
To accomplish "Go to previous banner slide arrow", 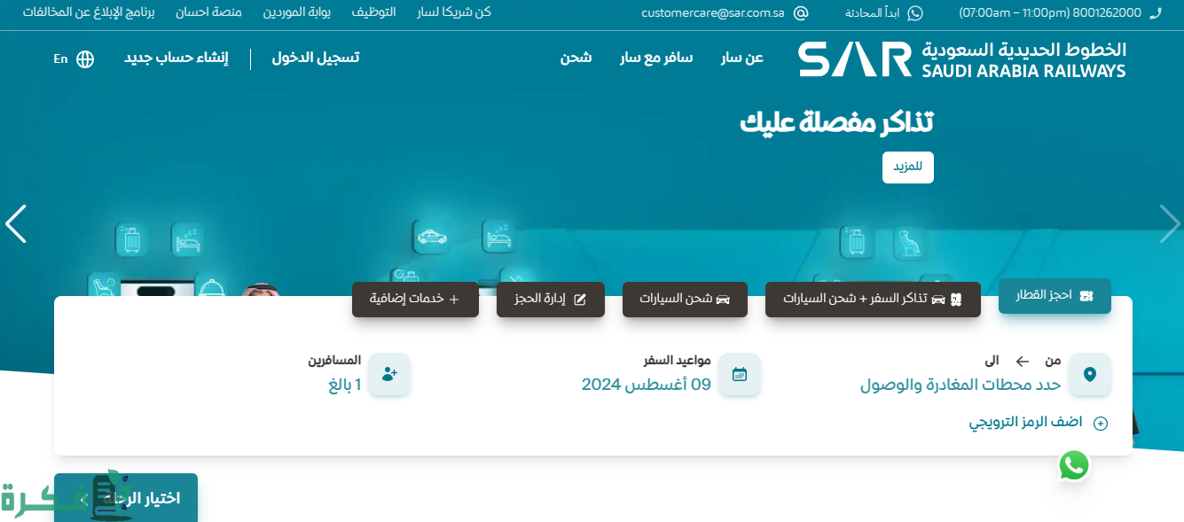I will pyautogui.click(x=16, y=224).
